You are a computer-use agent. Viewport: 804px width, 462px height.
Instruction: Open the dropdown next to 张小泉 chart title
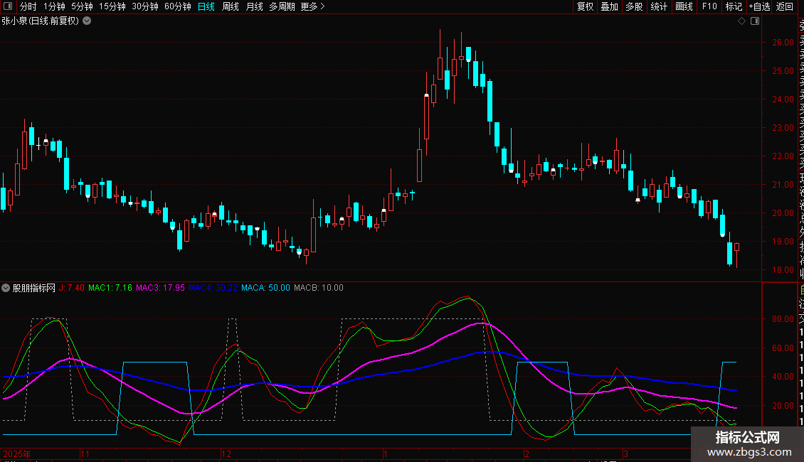point(87,21)
